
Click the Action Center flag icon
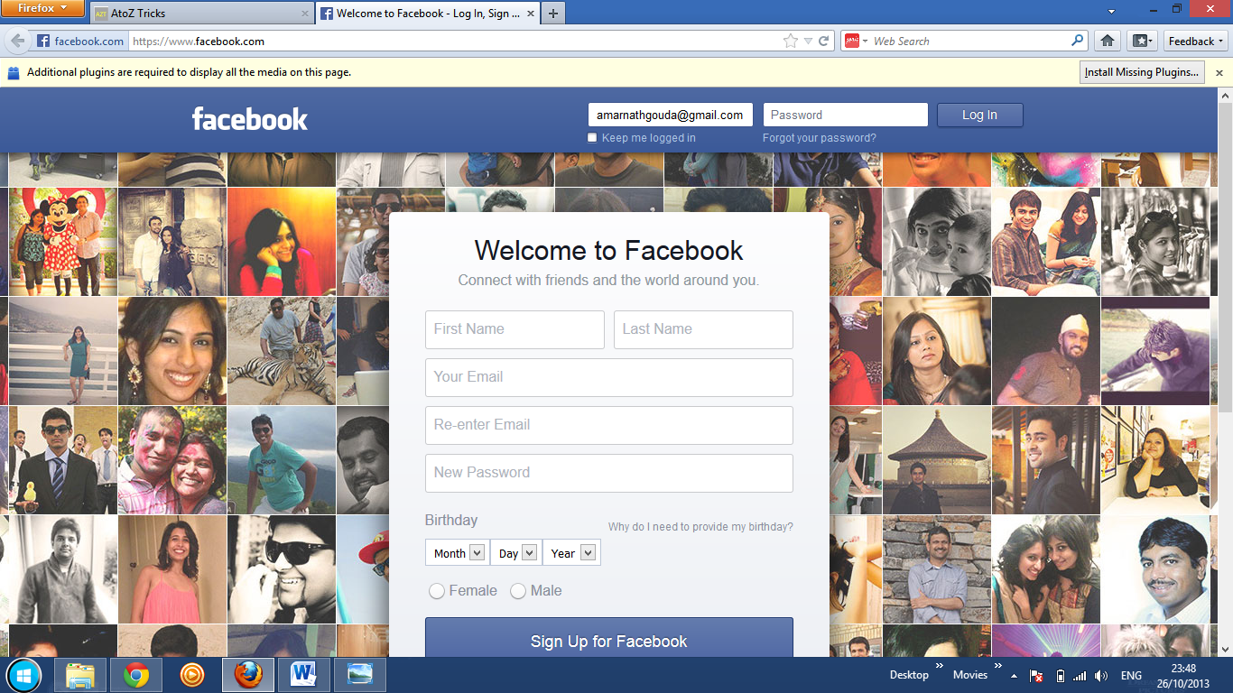(x=1037, y=676)
